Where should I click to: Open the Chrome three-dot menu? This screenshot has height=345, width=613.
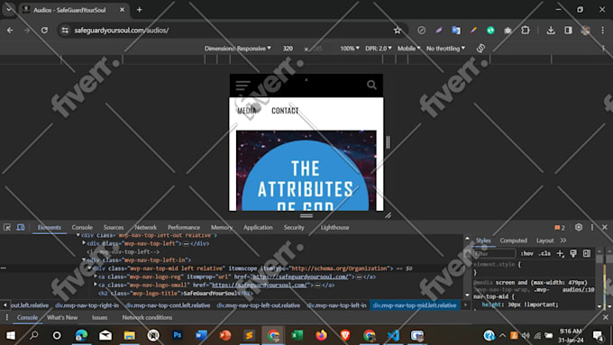602,30
